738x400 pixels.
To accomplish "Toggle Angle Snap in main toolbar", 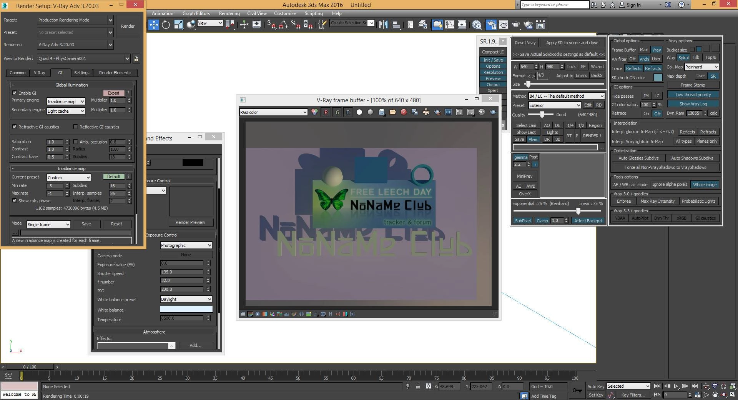I will coord(284,25).
